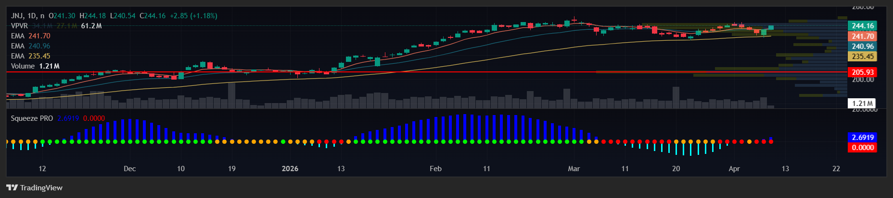The width and height of the screenshot is (893, 198).
Task: Click the red 241.70 price axis label
Action: pyautogui.click(x=862, y=36)
